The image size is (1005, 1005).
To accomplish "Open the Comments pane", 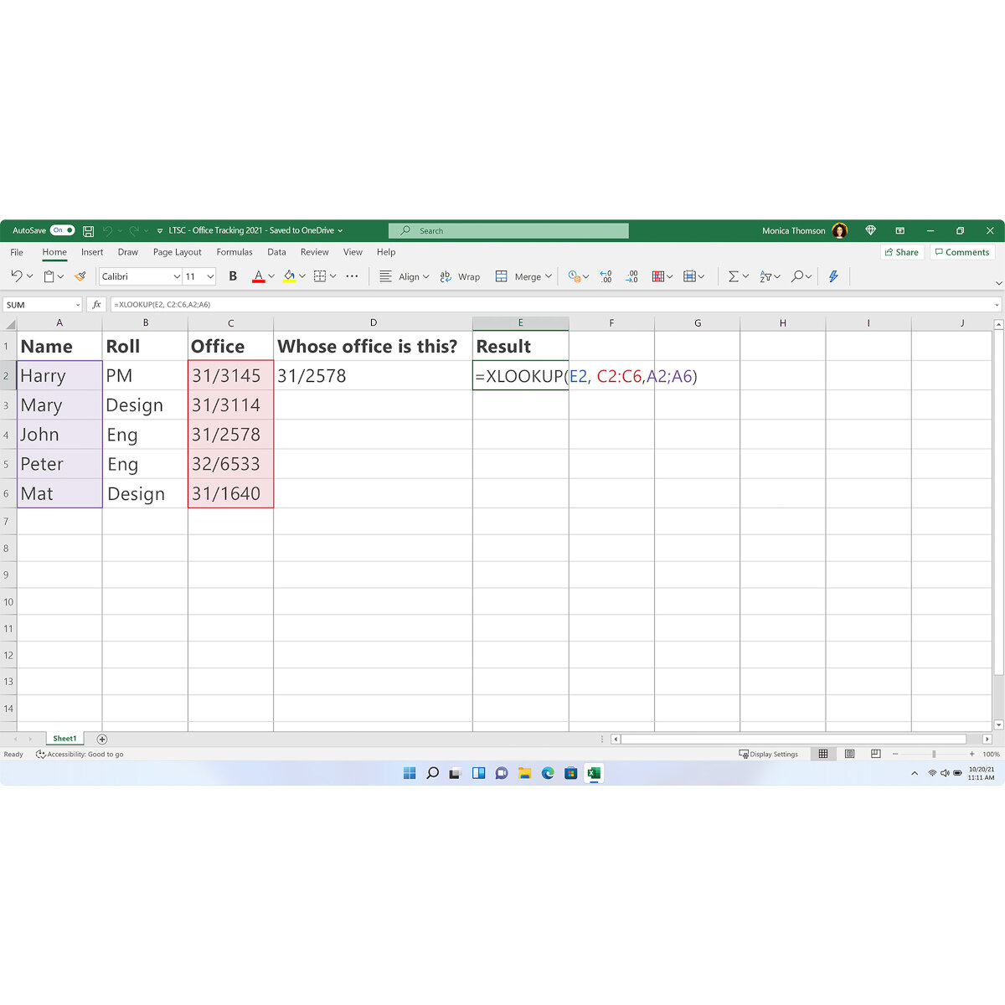I will coord(961,252).
